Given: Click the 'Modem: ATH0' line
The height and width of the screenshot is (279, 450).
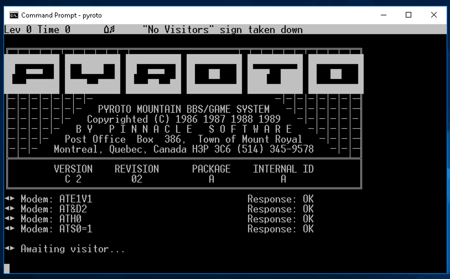Looking at the screenshot, I should pos(51,219).
